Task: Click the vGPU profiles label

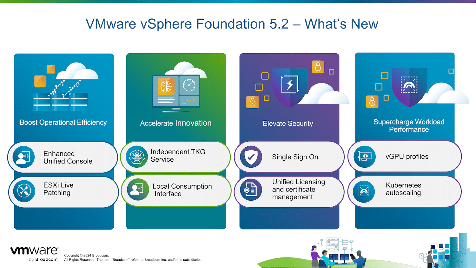Action: [407, 157]
